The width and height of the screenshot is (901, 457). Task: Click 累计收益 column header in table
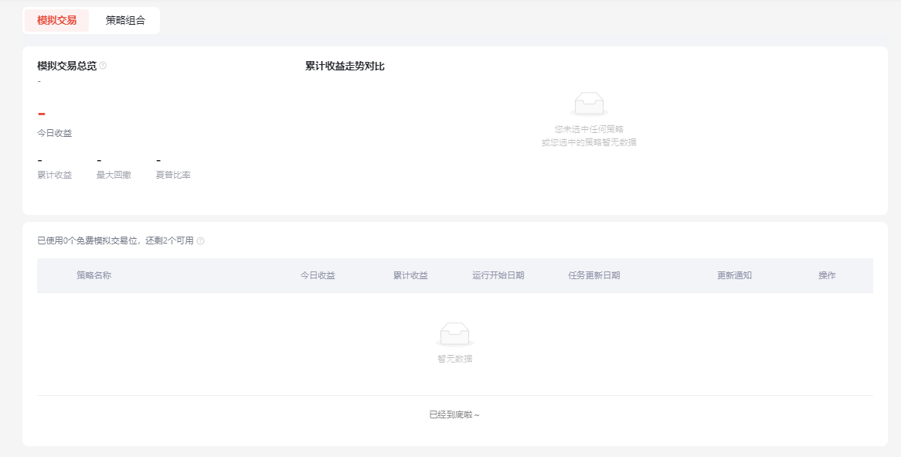410,275
